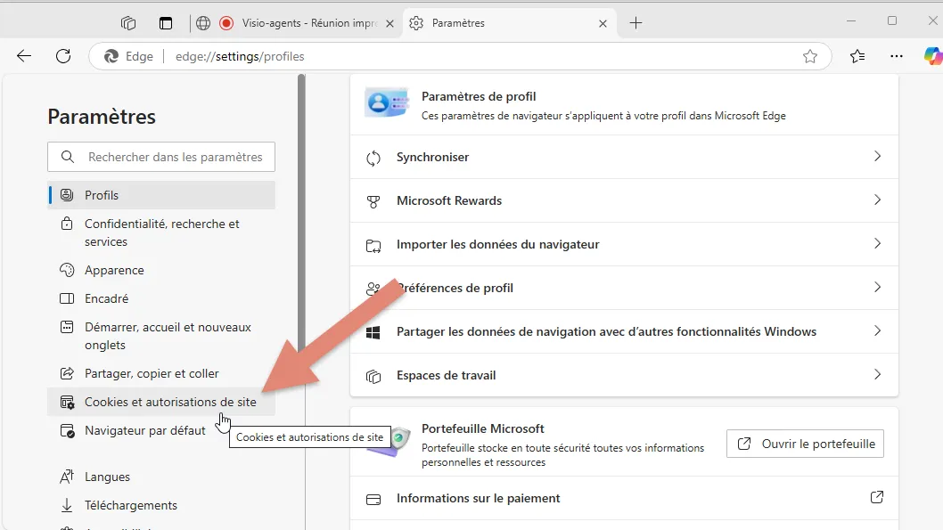This screenshot has width=943, height=530.
Task: Click the Portefeuille Microsoft heading
Action: [483, 428]
